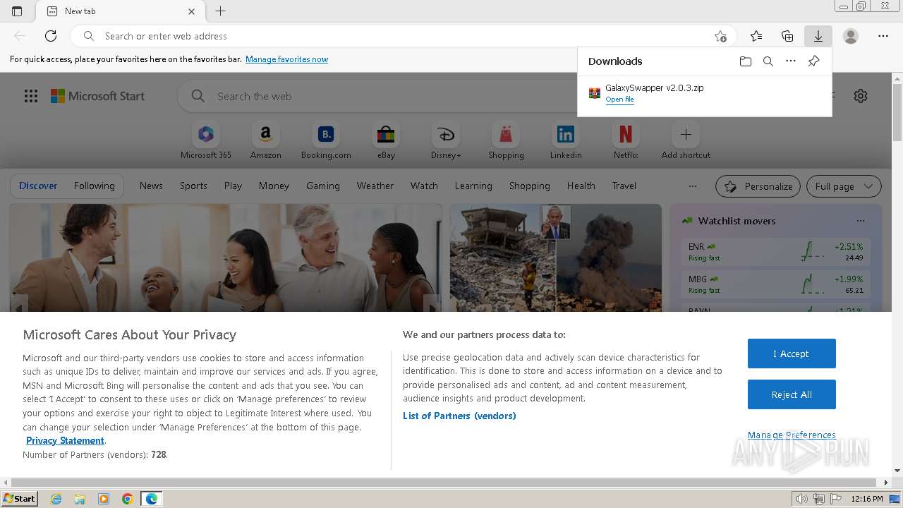Pin the Downloads panel
The height and width of the screenshot is (508, 903).
(x=813, y=61)
